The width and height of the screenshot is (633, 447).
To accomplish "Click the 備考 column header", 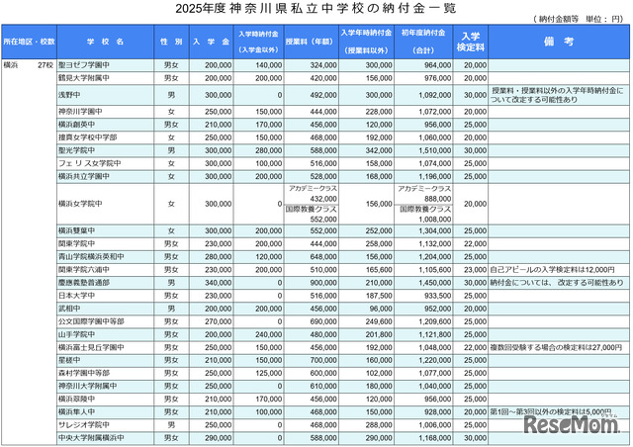I will 559,42.
